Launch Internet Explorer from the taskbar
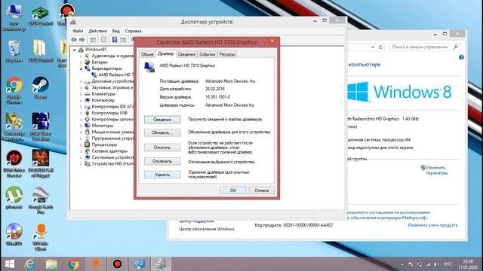 tap(30, 264)
